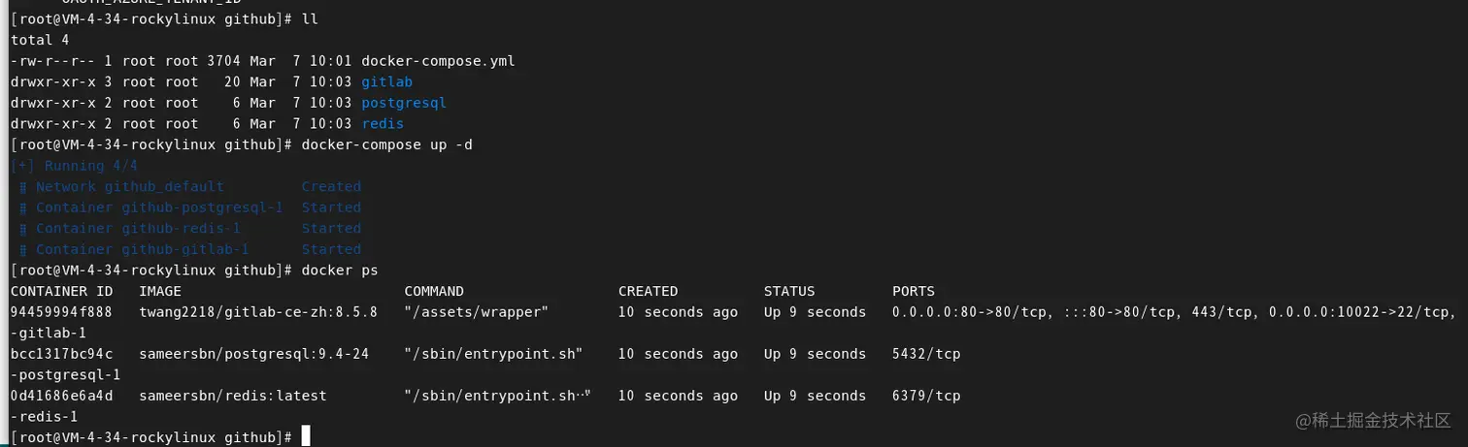Click the STATUS column header
1468x447 pixels.
(x=789, y=291)
